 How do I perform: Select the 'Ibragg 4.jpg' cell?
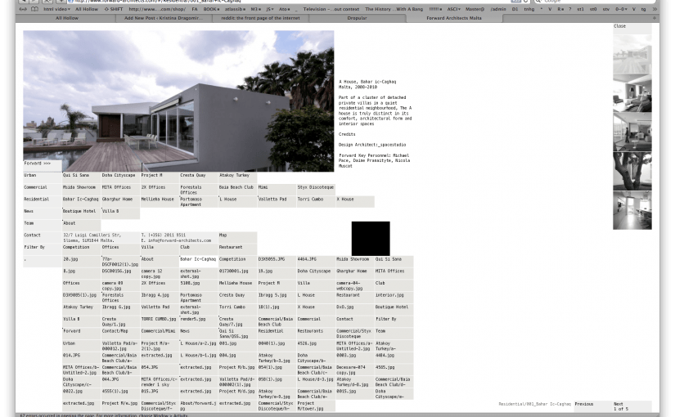[160, 298]
